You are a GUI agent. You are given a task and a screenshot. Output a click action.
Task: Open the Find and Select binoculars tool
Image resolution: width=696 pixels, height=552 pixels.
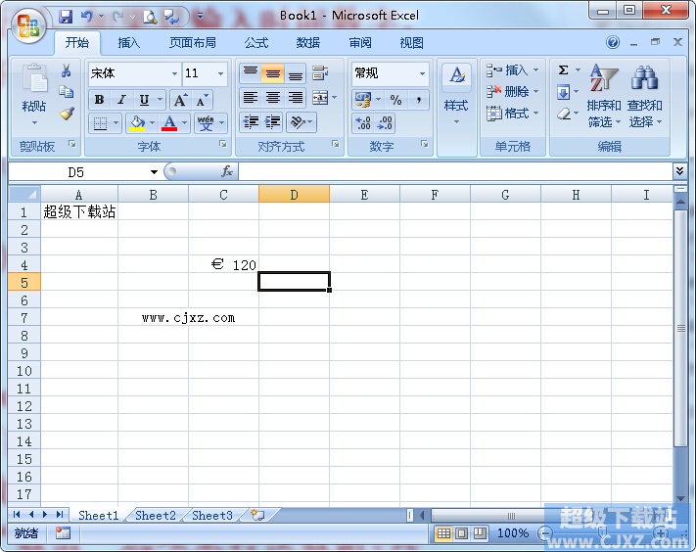(x=644, y=98)
